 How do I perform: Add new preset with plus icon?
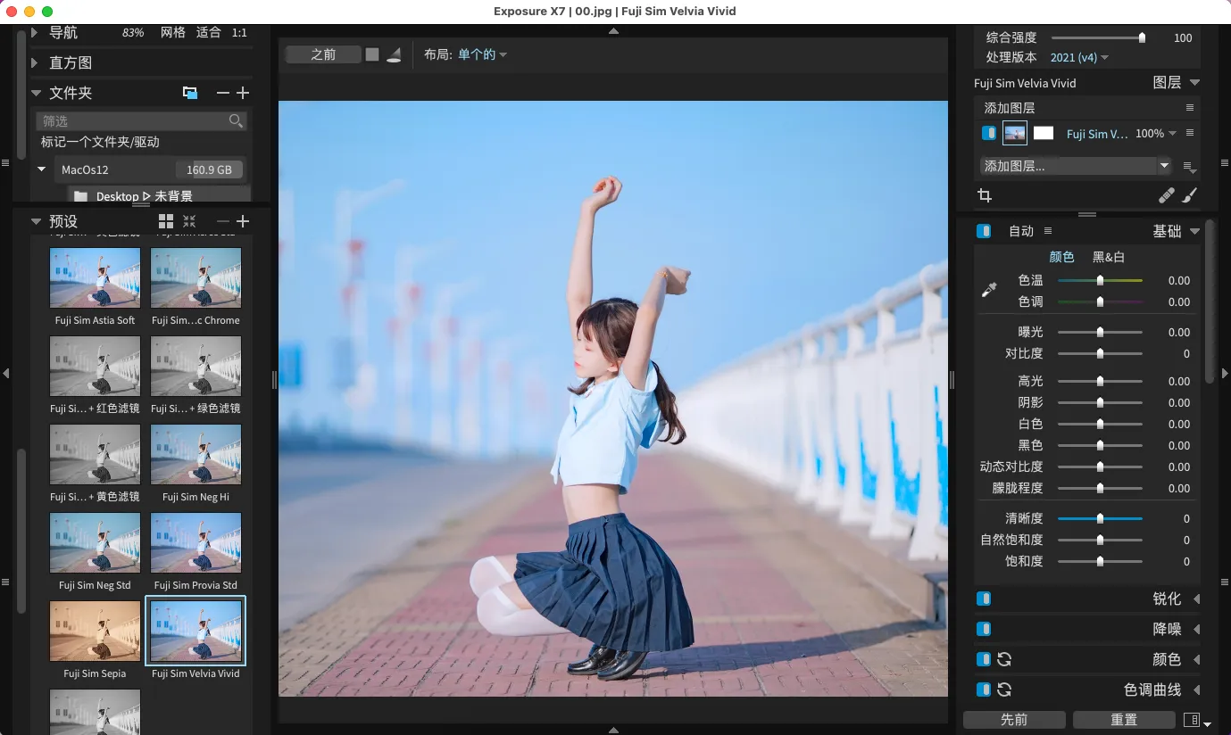(x=243, y=221)
